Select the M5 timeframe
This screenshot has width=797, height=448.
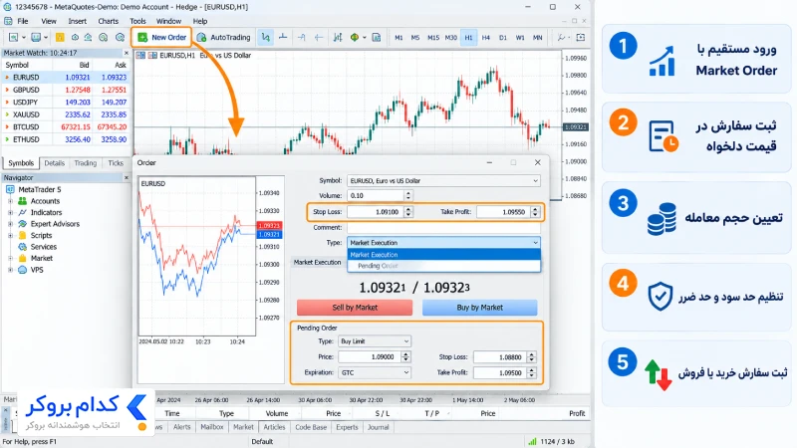pyautogui.click(x=415, y=38)
